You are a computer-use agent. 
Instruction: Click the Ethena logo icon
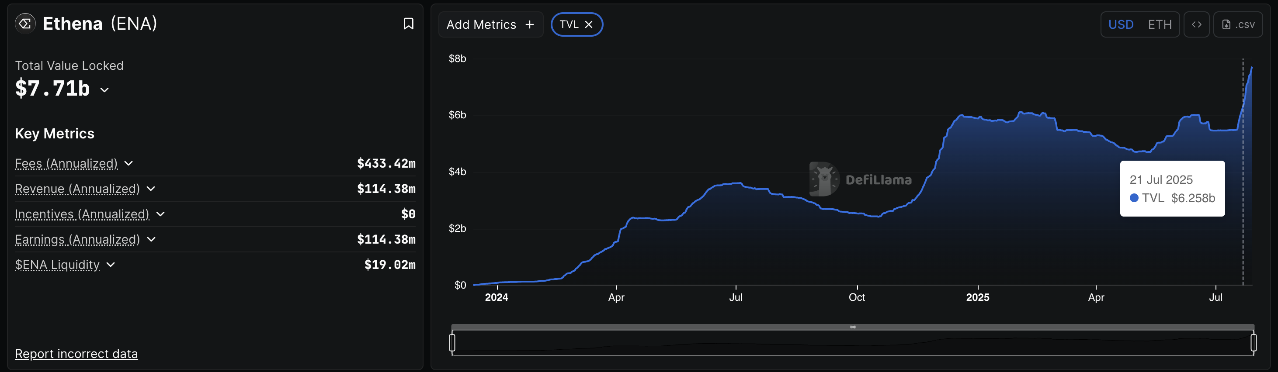click(25, 23)
